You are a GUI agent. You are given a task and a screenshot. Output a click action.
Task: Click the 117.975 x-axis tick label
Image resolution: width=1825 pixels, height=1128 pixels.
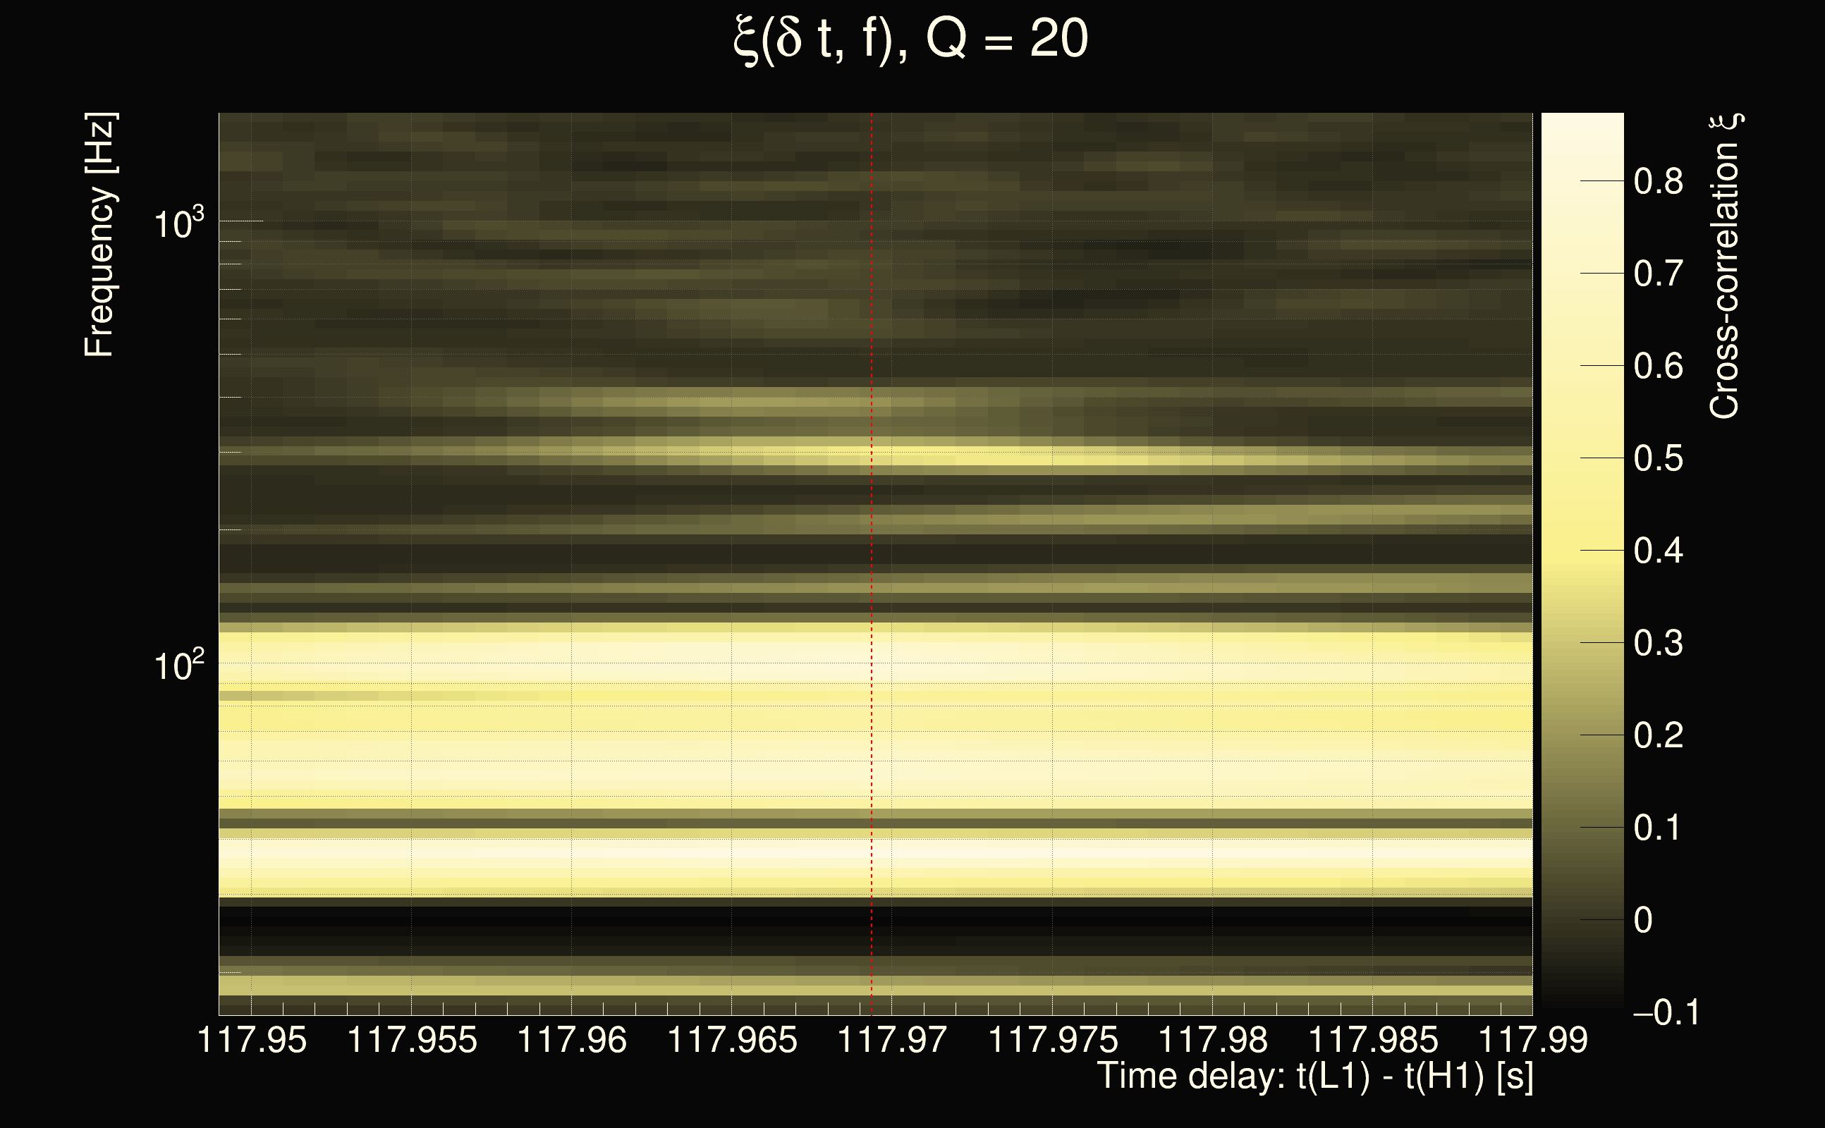[1052, 1041]
